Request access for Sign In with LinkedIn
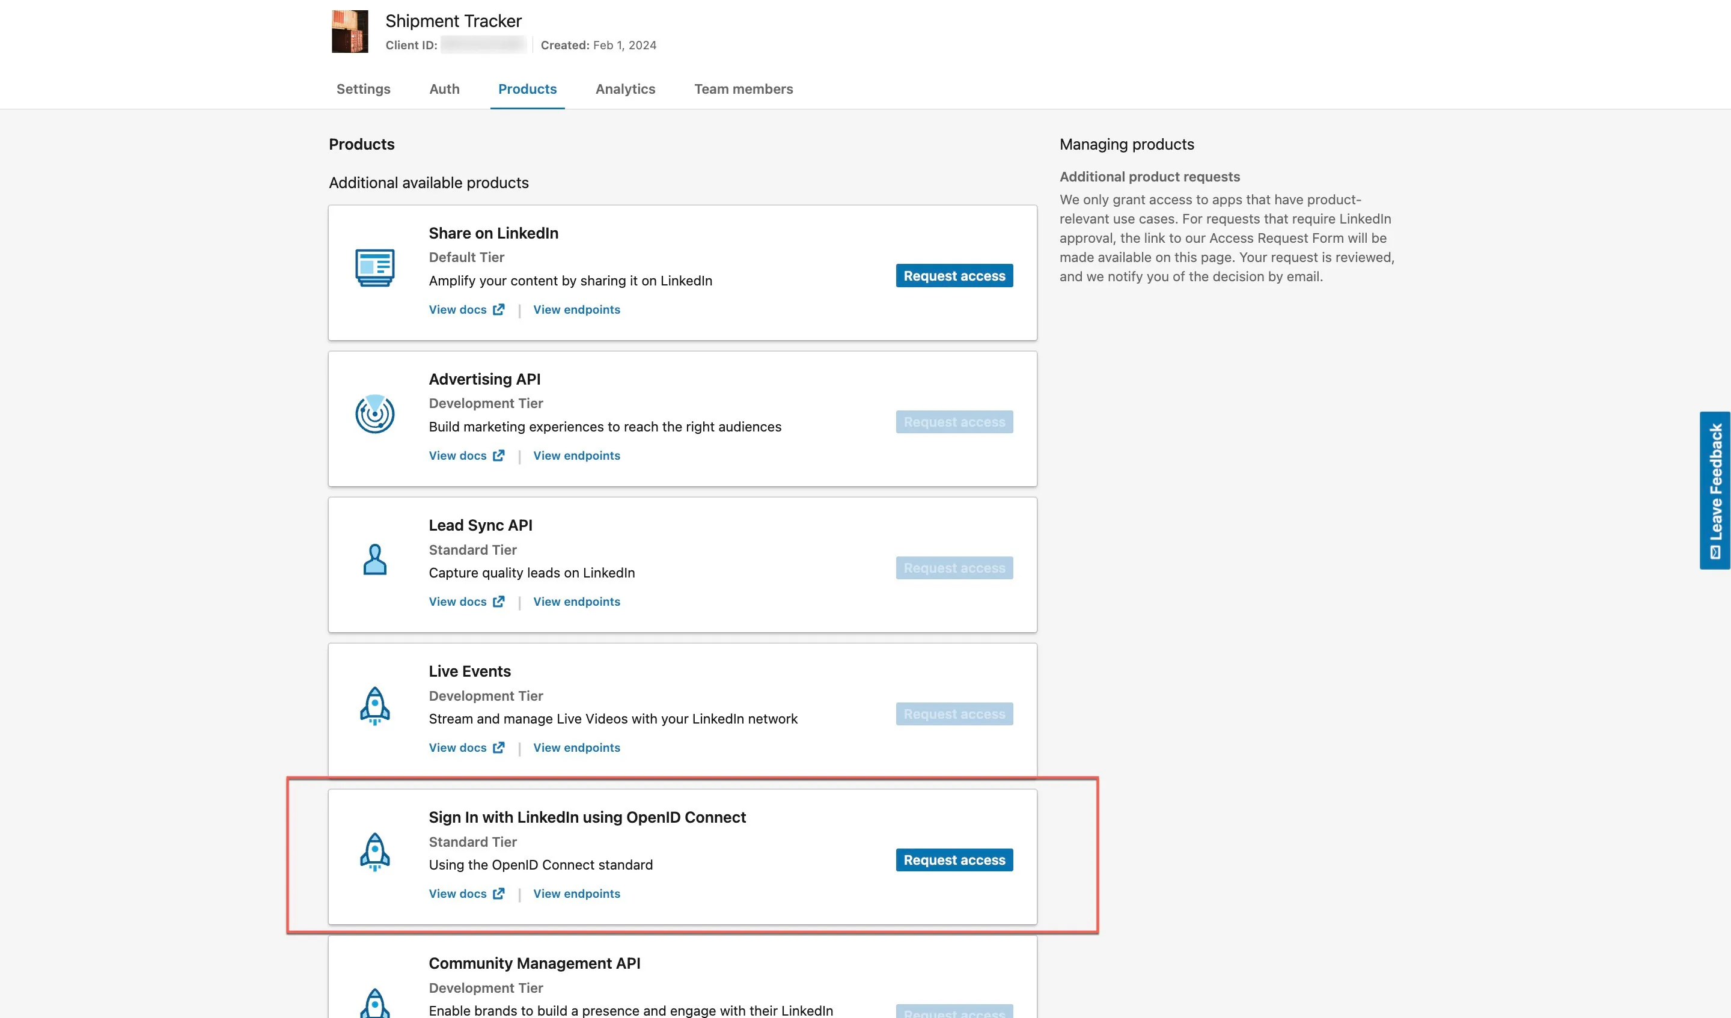Viewport: 1731px width, 1018px height. [954, 860]
